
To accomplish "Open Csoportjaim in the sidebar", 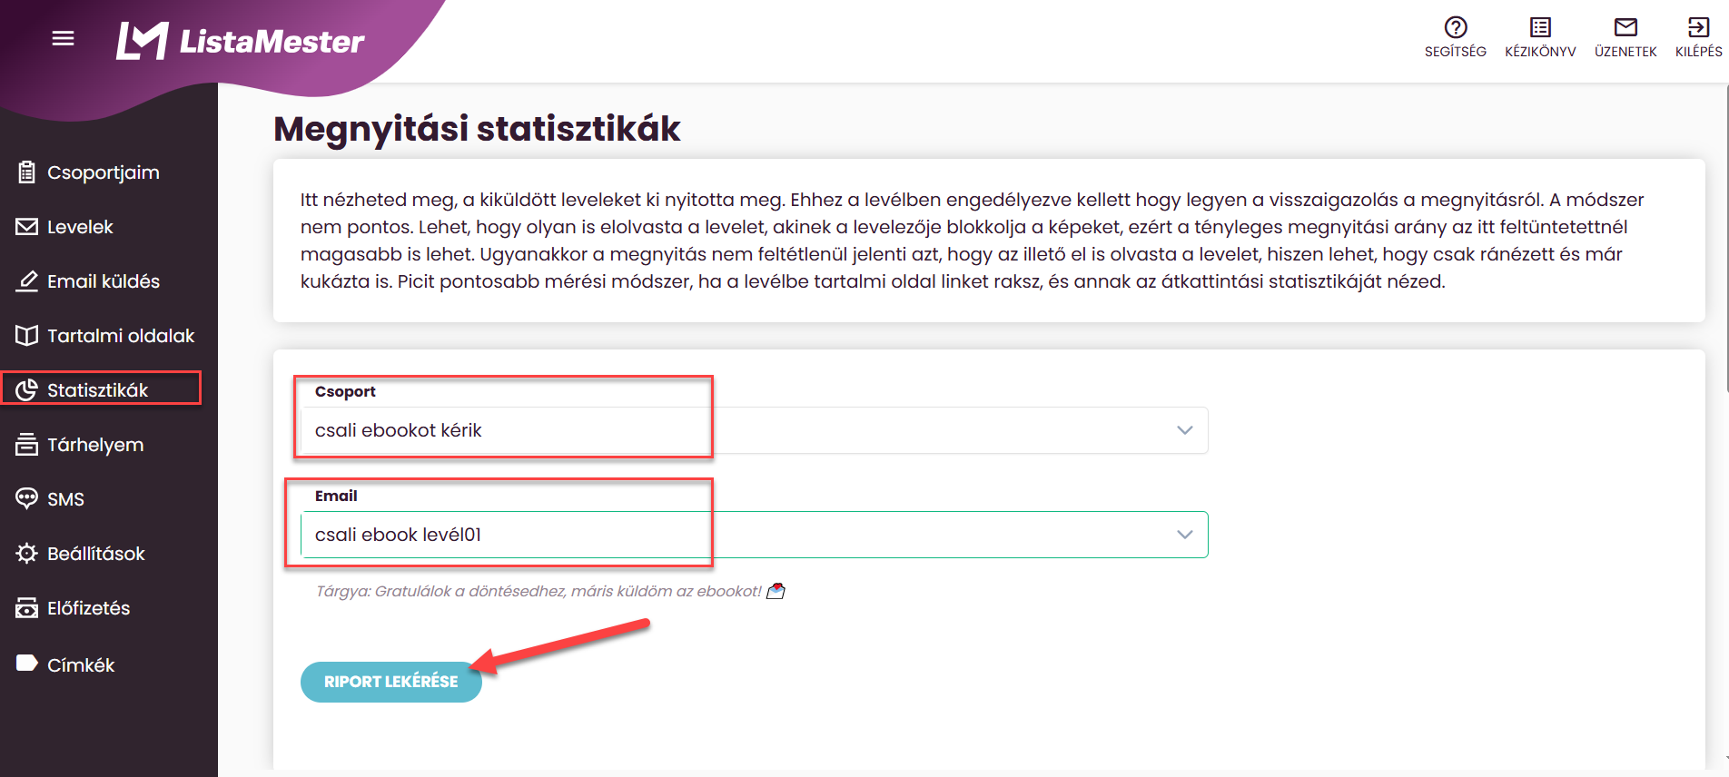I will tap(104, 172).
